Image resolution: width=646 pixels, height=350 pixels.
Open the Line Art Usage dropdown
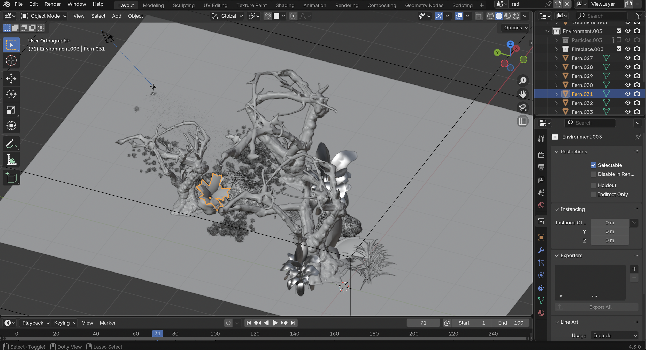coord(614,335)
